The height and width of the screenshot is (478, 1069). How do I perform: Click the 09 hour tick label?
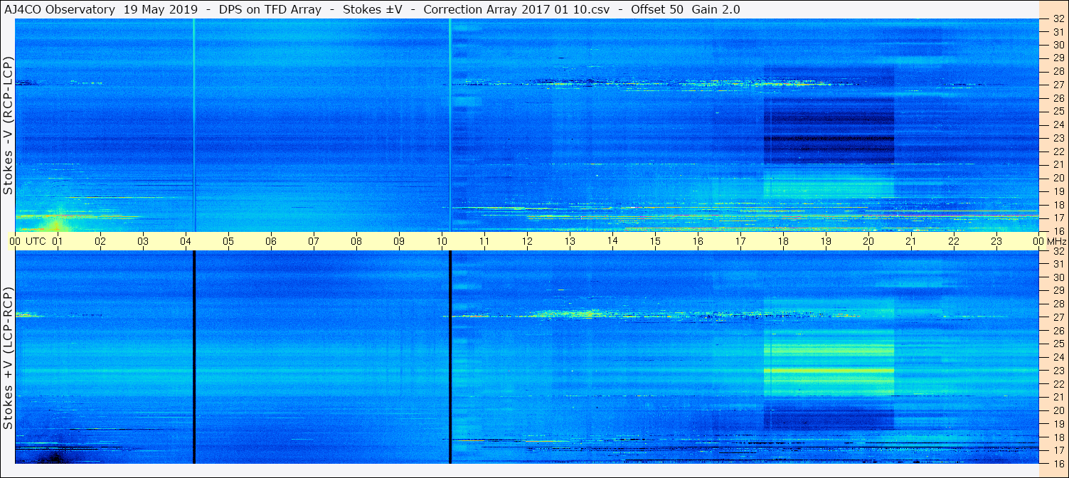click(399, 241)
